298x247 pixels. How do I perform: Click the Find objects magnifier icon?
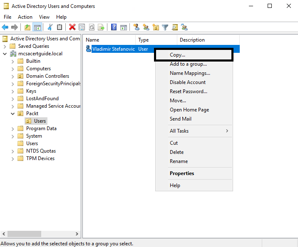(175, 27)
